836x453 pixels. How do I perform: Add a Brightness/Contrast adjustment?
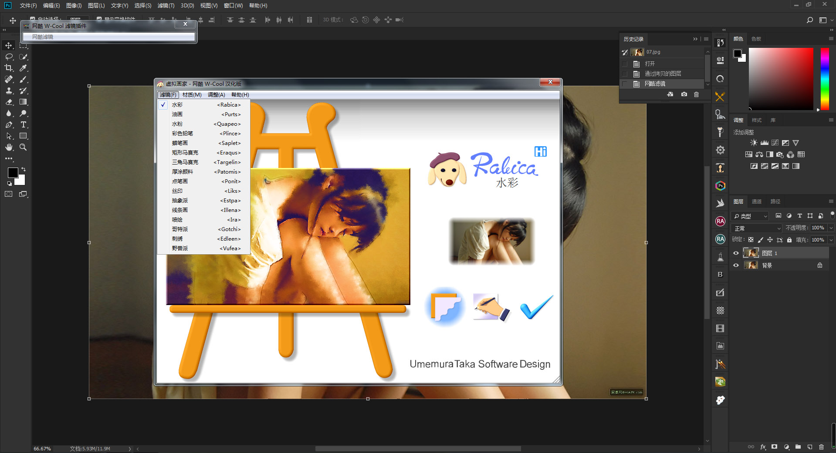[754, 143]
